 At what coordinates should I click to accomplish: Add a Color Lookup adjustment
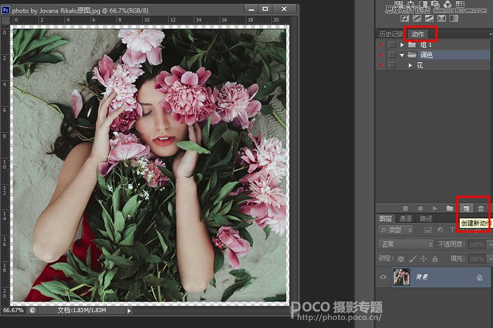(460, 4)
